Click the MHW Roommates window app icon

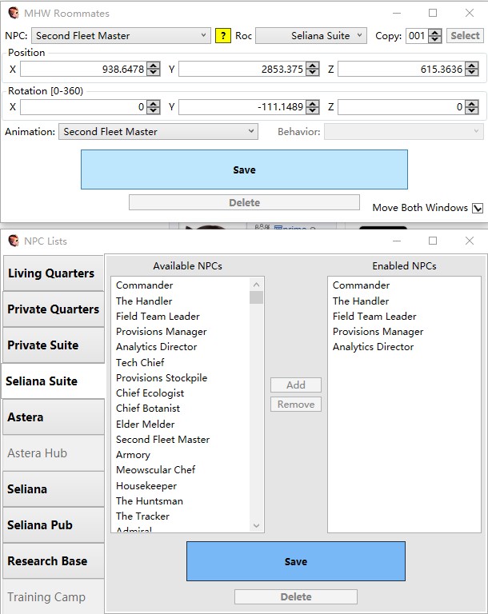tap(14, 13)
